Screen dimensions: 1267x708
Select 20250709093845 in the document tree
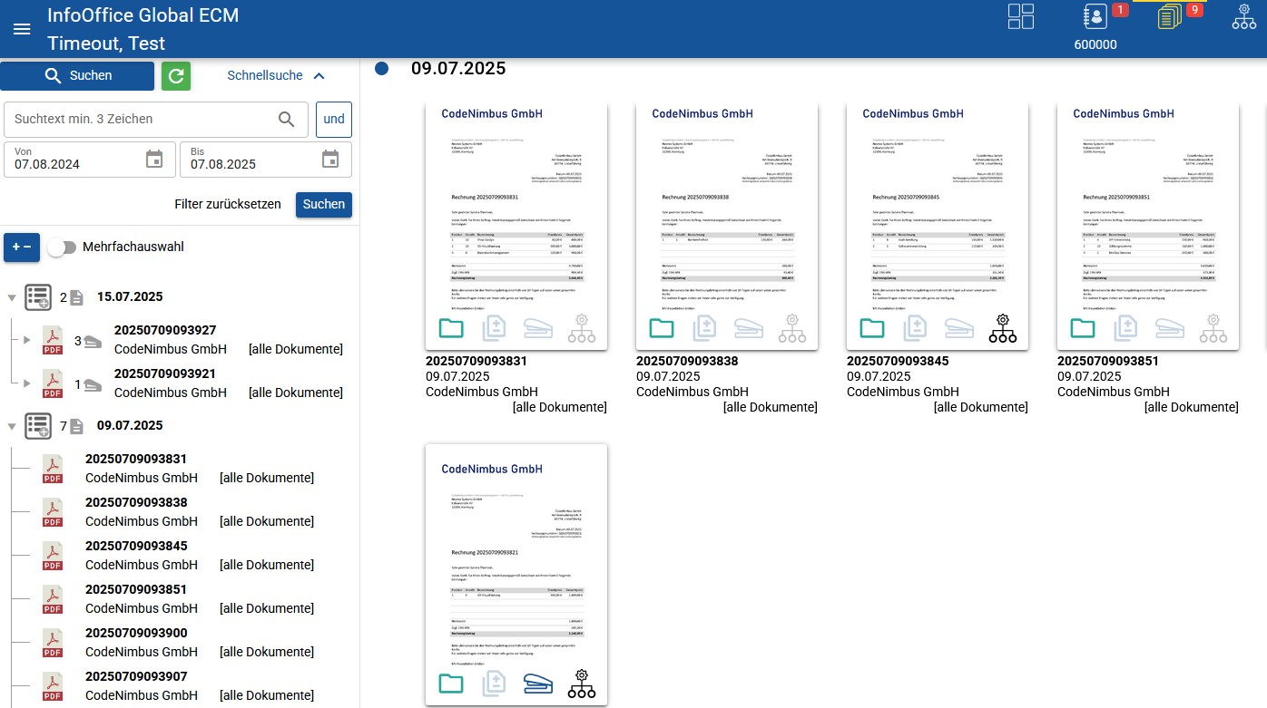point(136,546)
